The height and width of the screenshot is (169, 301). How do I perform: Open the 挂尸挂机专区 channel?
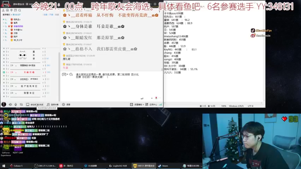pyautogui.click(x=29, y=86)
